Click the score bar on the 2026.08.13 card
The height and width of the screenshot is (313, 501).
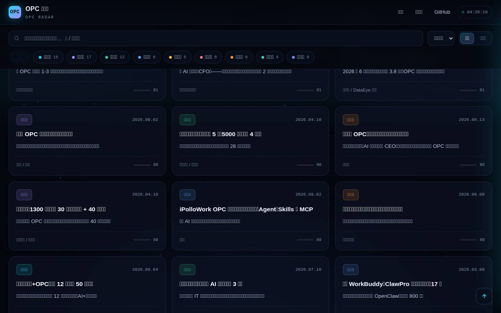[469, 165]
